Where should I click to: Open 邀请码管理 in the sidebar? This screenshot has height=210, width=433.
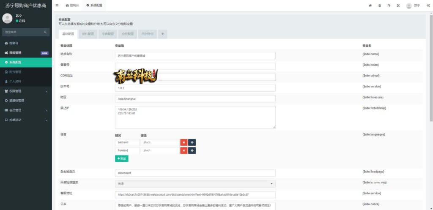coord(26,101)
